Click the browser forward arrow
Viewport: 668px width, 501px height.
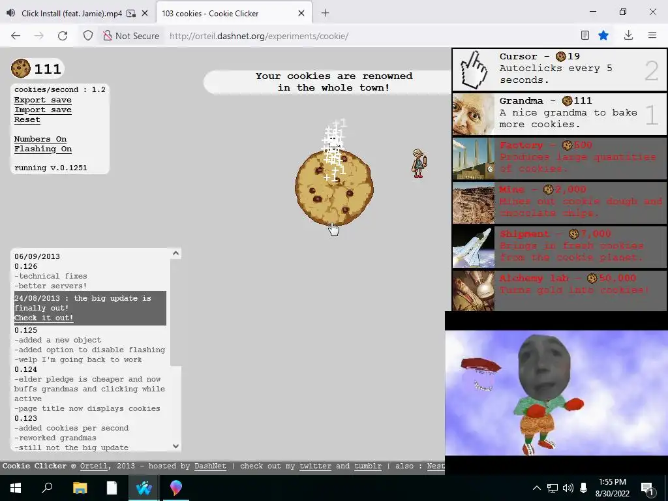click(38, 36)
